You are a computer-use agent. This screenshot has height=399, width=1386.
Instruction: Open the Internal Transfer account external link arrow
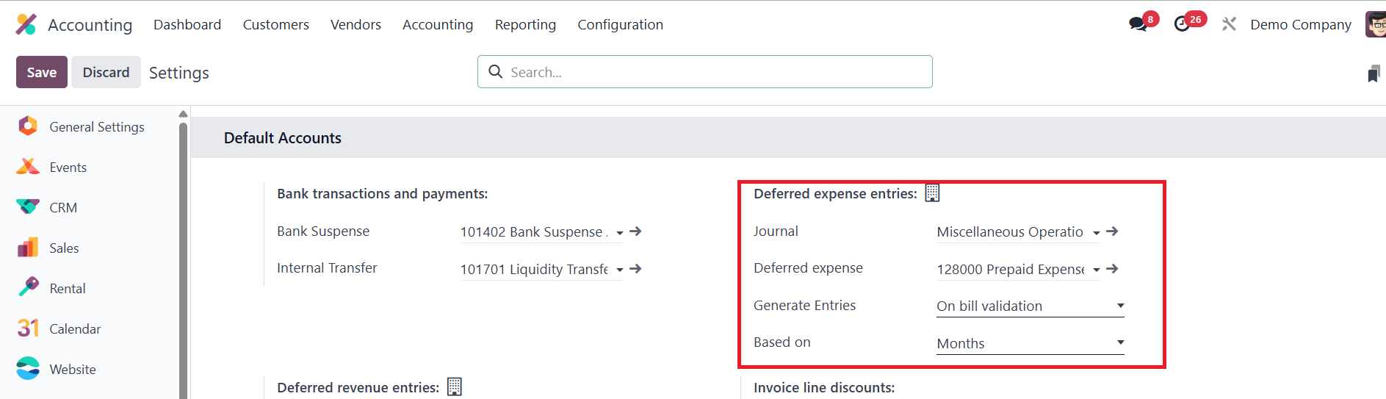pyautogui.click(x=636, y=269)
